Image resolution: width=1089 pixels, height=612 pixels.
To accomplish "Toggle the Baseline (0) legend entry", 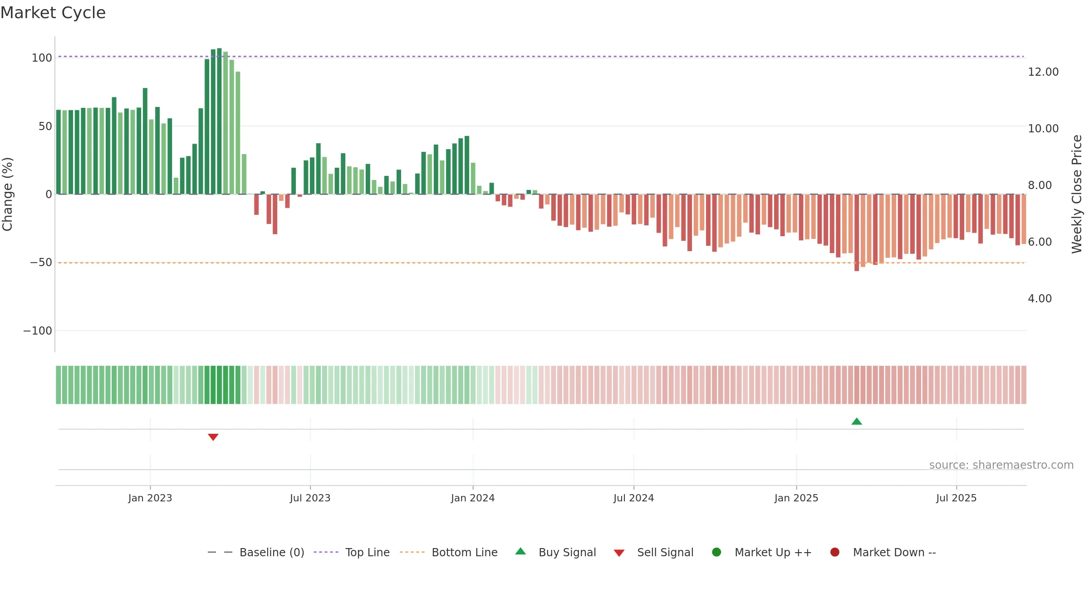I will click(255, 552).
